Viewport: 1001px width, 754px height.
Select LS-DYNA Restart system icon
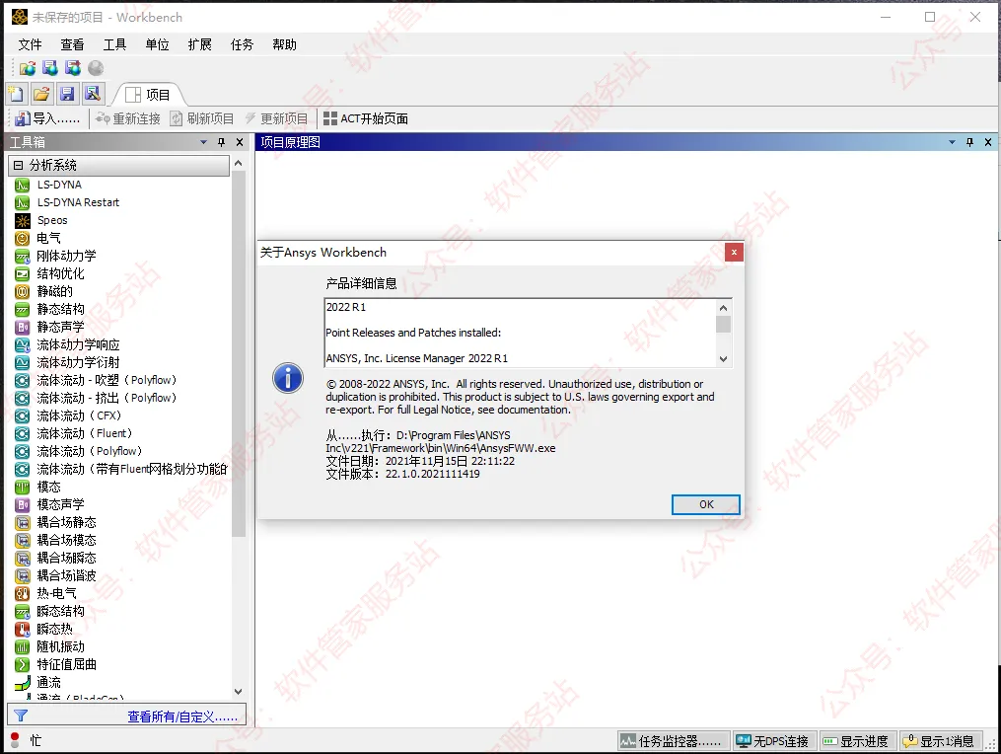click(x=23, y=202)
